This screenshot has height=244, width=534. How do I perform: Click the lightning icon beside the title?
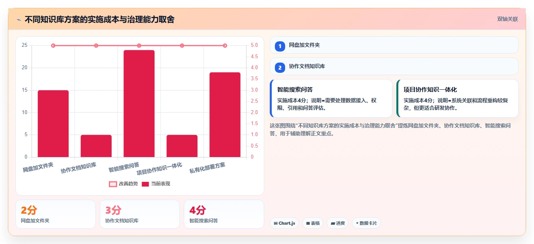click(x=19, y=19)
